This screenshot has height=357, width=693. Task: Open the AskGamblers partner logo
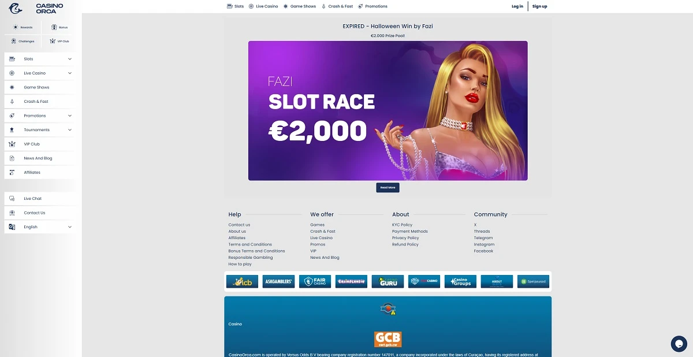(x=278, y=281)
